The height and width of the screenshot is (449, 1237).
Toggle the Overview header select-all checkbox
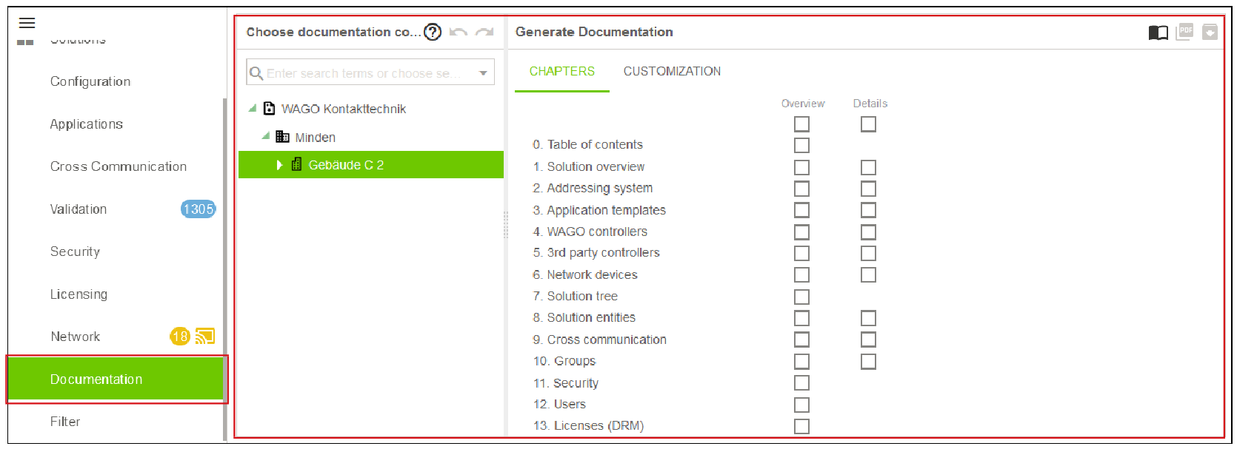[x=801, y=124]
